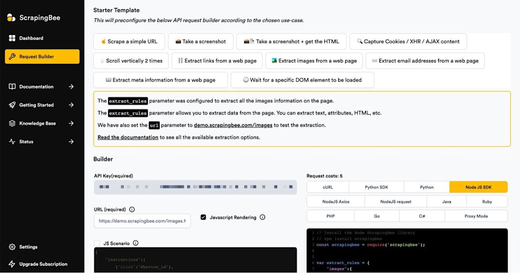The image size is (520, 273).
Task: Click the Upgrade Subscription lightning icon
Action: [x=12, y=264]
